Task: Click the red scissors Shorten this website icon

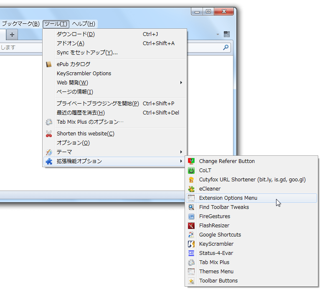Action: pyautogui.click(x=49, y=134)
